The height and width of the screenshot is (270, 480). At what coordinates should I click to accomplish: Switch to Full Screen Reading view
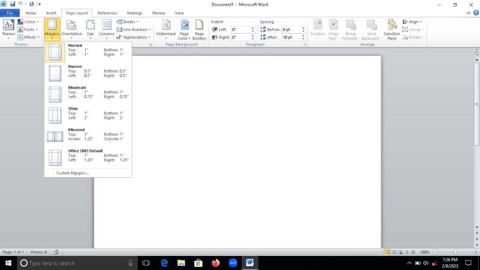tap(394, 252)
